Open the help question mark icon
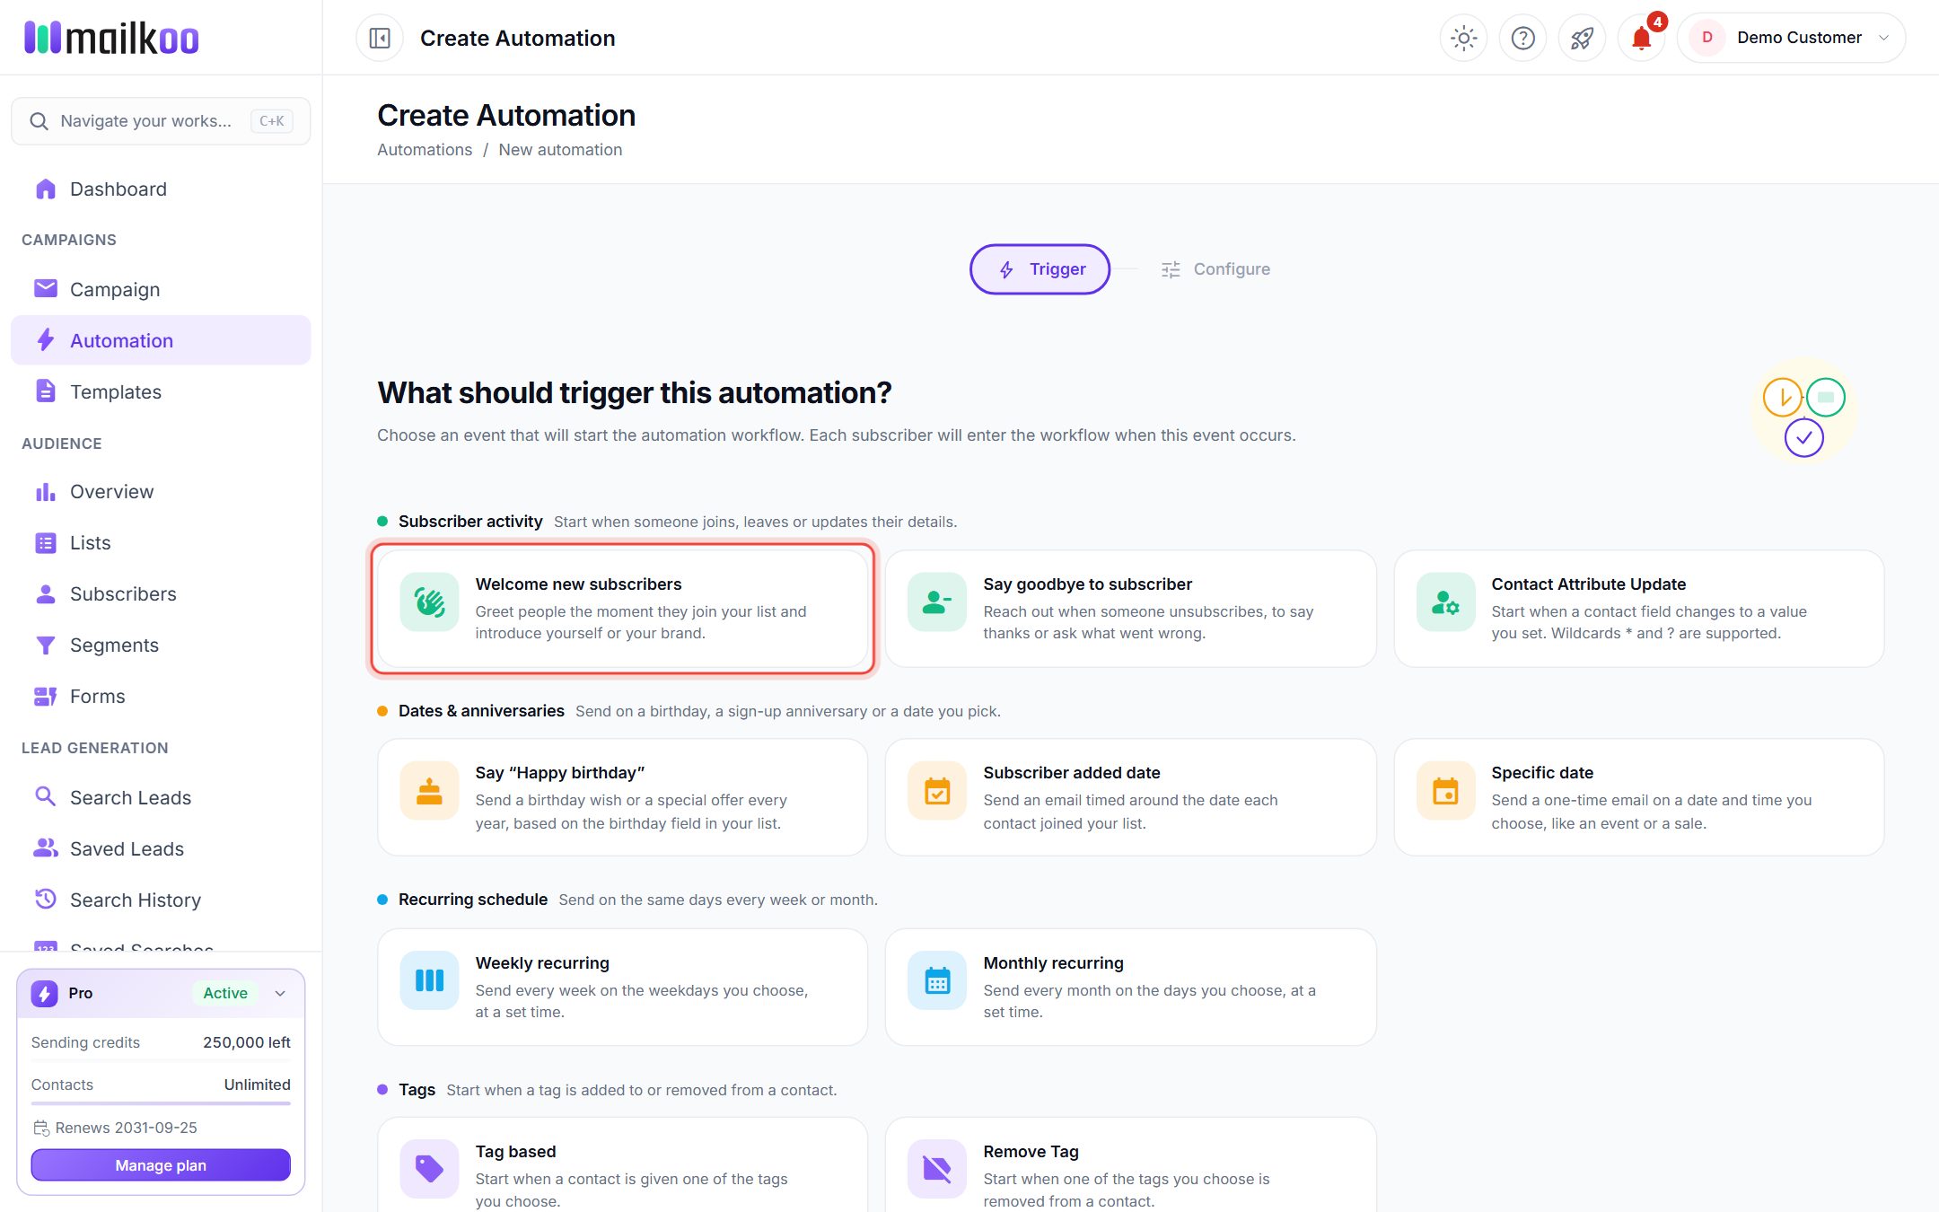Screen dimensions: 1939x1212 (1522, 38)
